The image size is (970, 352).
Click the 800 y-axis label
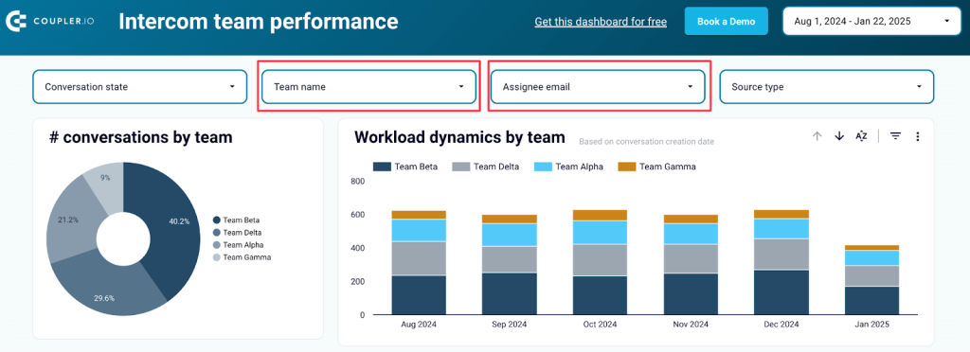[358, 181]
